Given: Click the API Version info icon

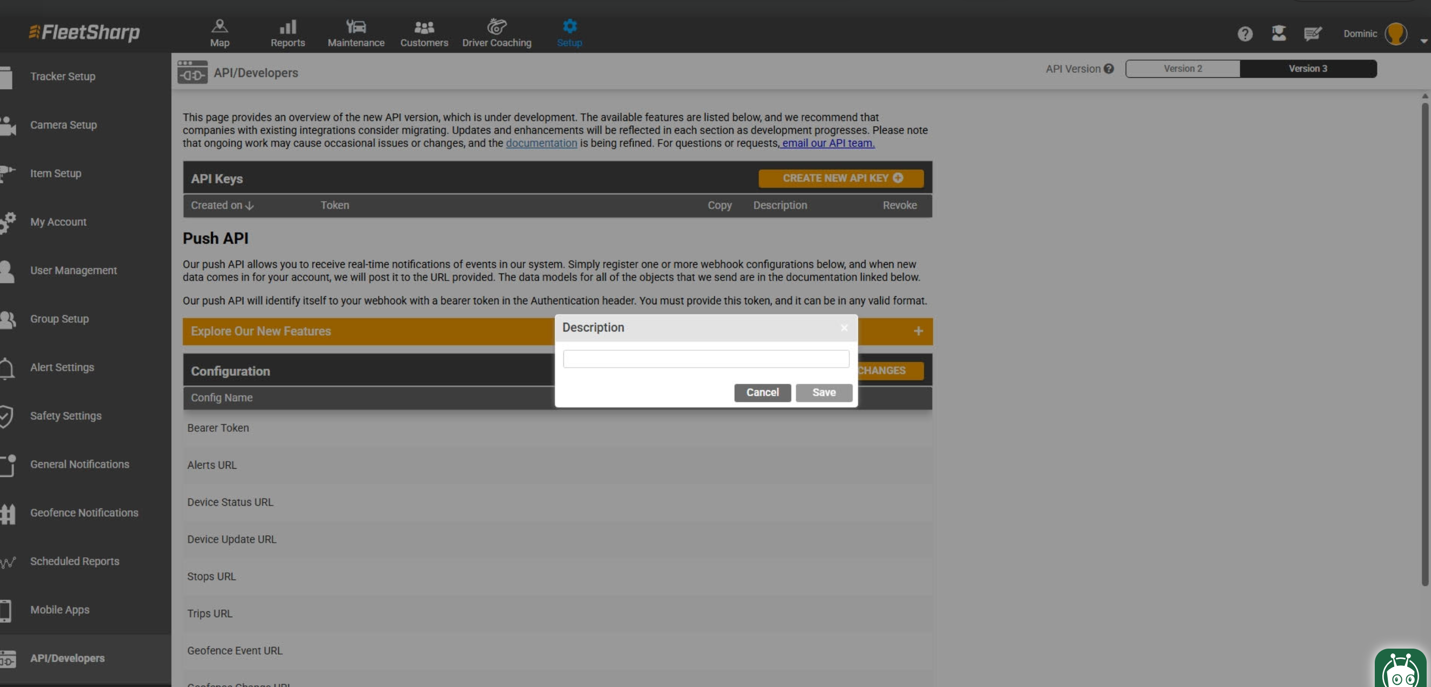Looking at the screenshot, I should [1109, 68].
